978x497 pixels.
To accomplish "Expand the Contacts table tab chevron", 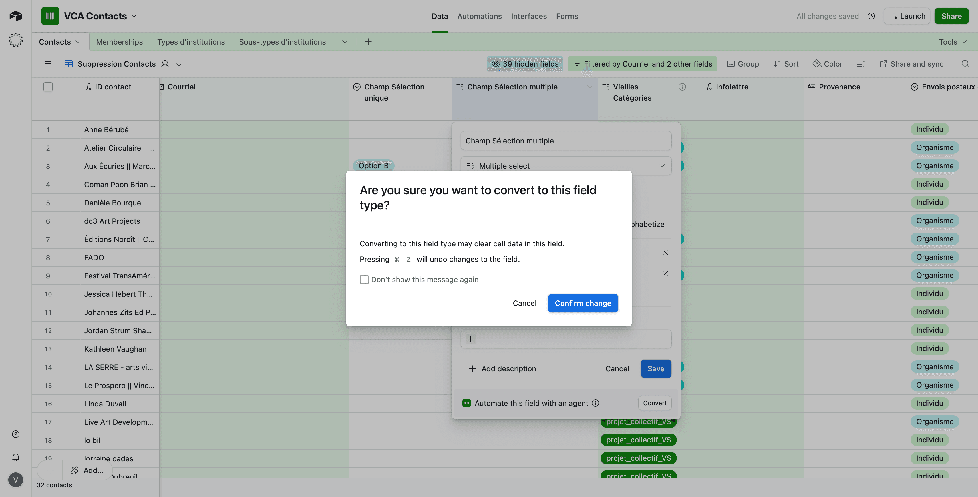I will point(78,42).
